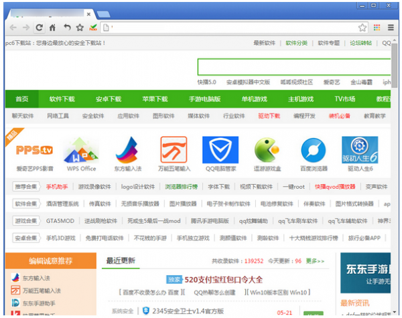Image resolution: width=402 pixels, height=318 pixels.
Task: Click the 快播5.0 hot search link
Action: pos(206,82)
